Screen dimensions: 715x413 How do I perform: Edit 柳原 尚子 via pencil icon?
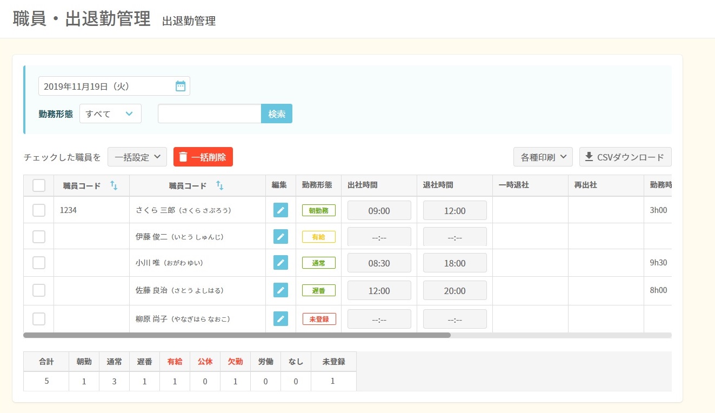click(280, 319)
